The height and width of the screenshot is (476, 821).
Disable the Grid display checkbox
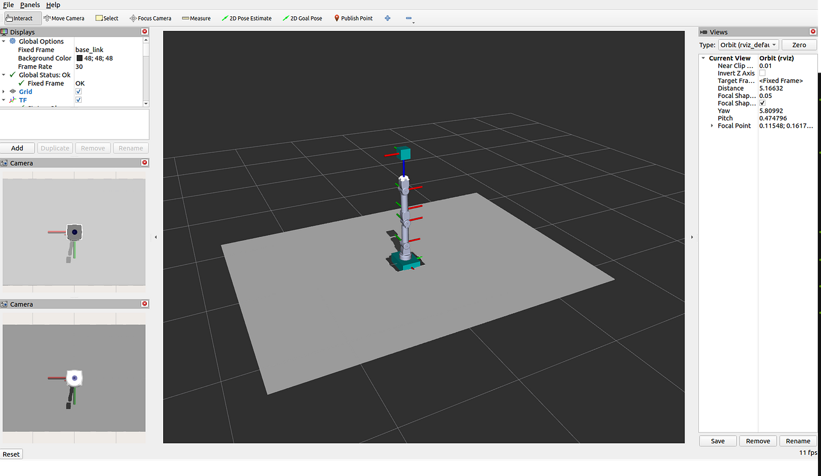78,91
